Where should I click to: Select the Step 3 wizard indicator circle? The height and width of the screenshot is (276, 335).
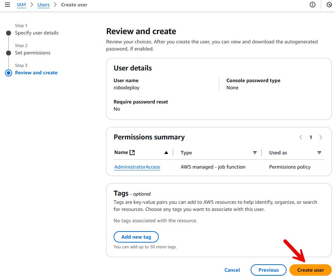pyautogui.click(x=9, y=73)
